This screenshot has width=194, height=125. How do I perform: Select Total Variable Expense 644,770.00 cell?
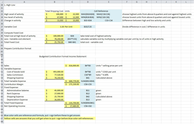[x=72, y=81]
